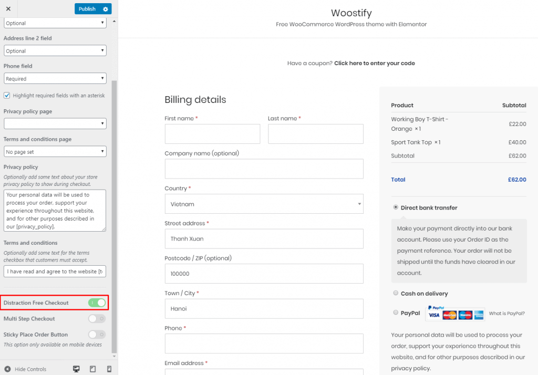Screen dimensions: 538x375
Task: Open Country dropdown showing Vietnam
Action: coord(264,204)
